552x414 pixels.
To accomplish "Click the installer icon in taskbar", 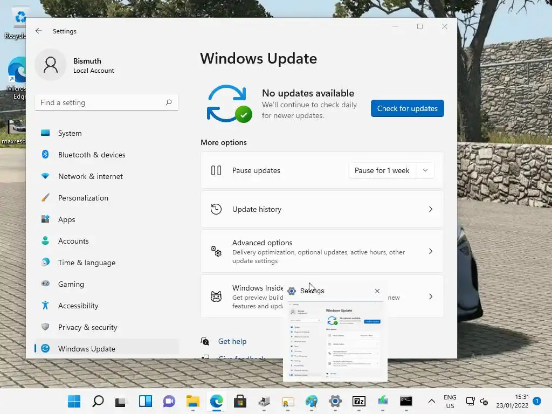I will click(264, 401).
